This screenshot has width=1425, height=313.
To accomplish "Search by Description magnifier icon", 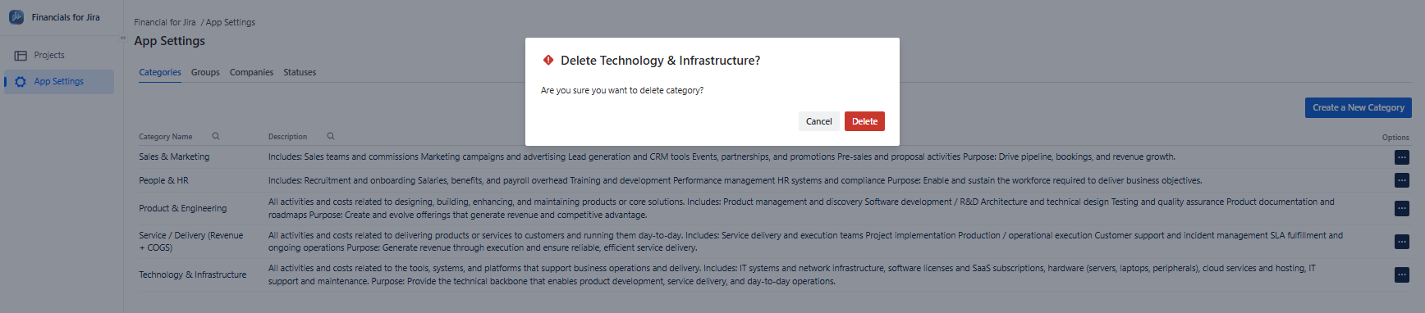I will click(331, 136).
